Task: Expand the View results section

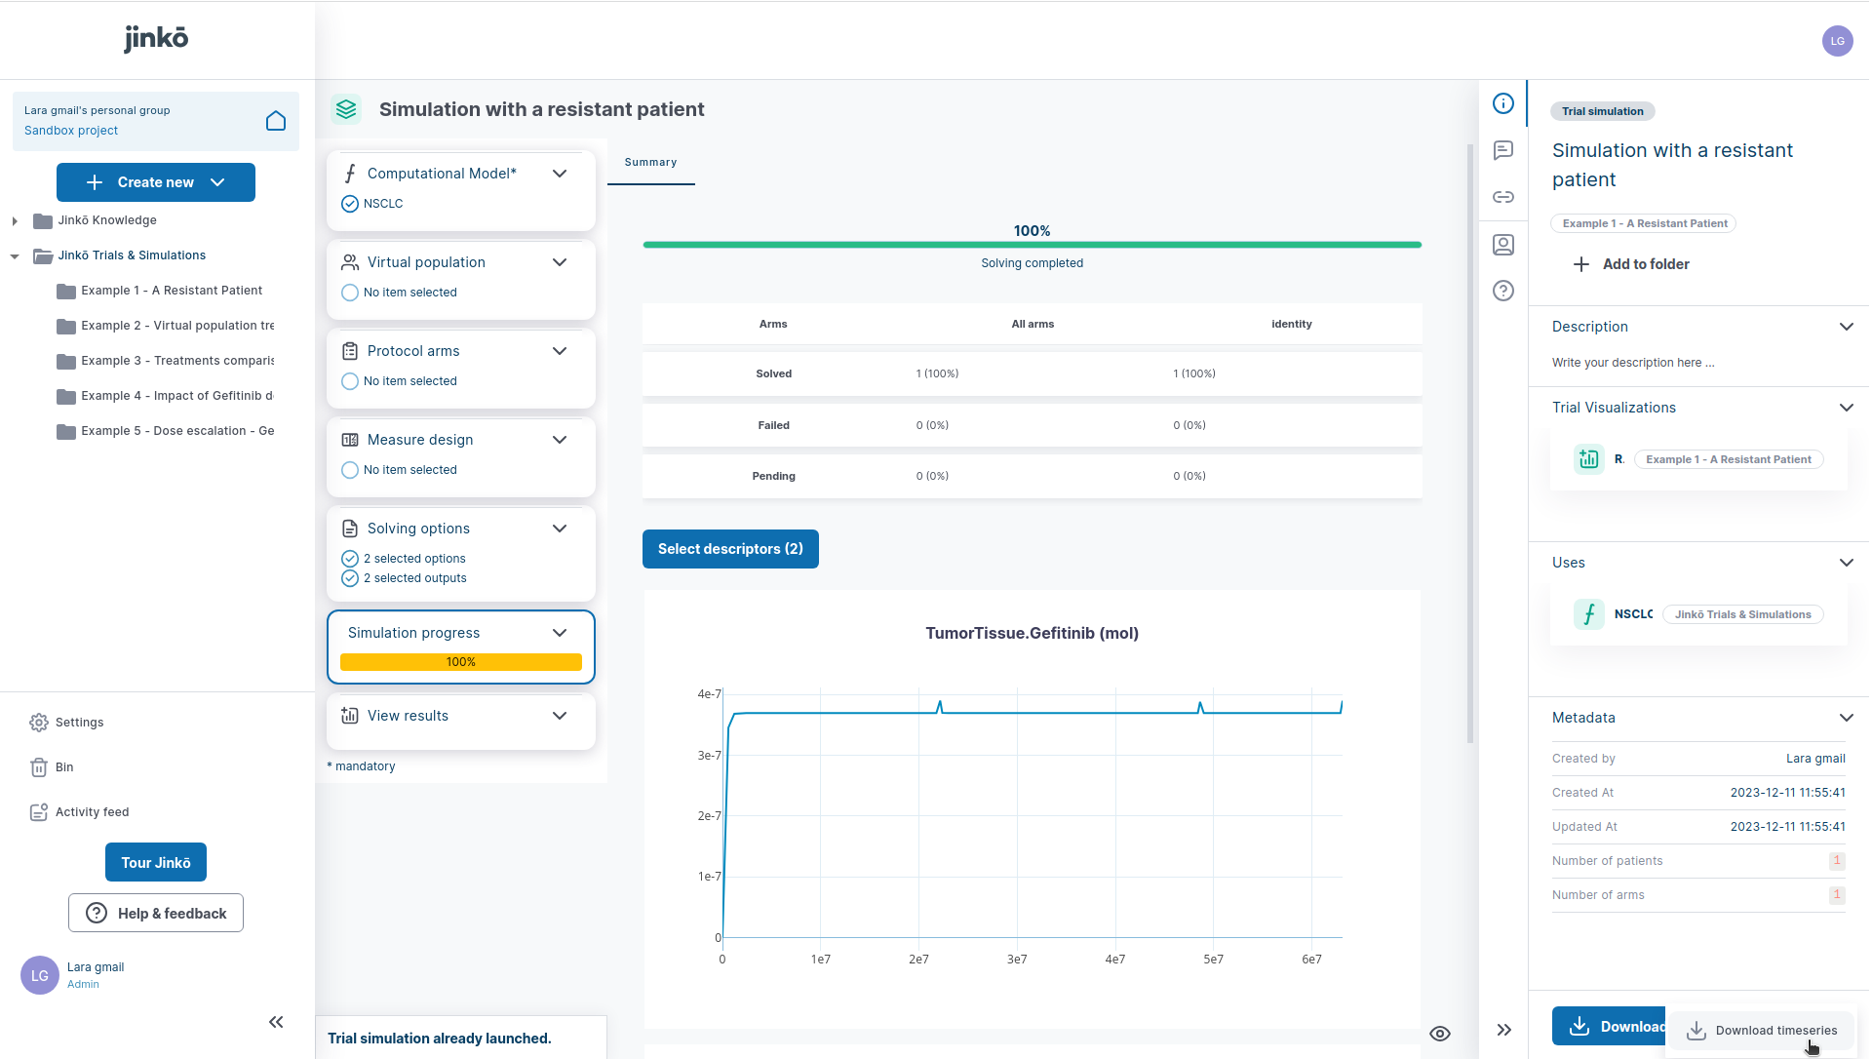Action: click(x=560, y=716)
